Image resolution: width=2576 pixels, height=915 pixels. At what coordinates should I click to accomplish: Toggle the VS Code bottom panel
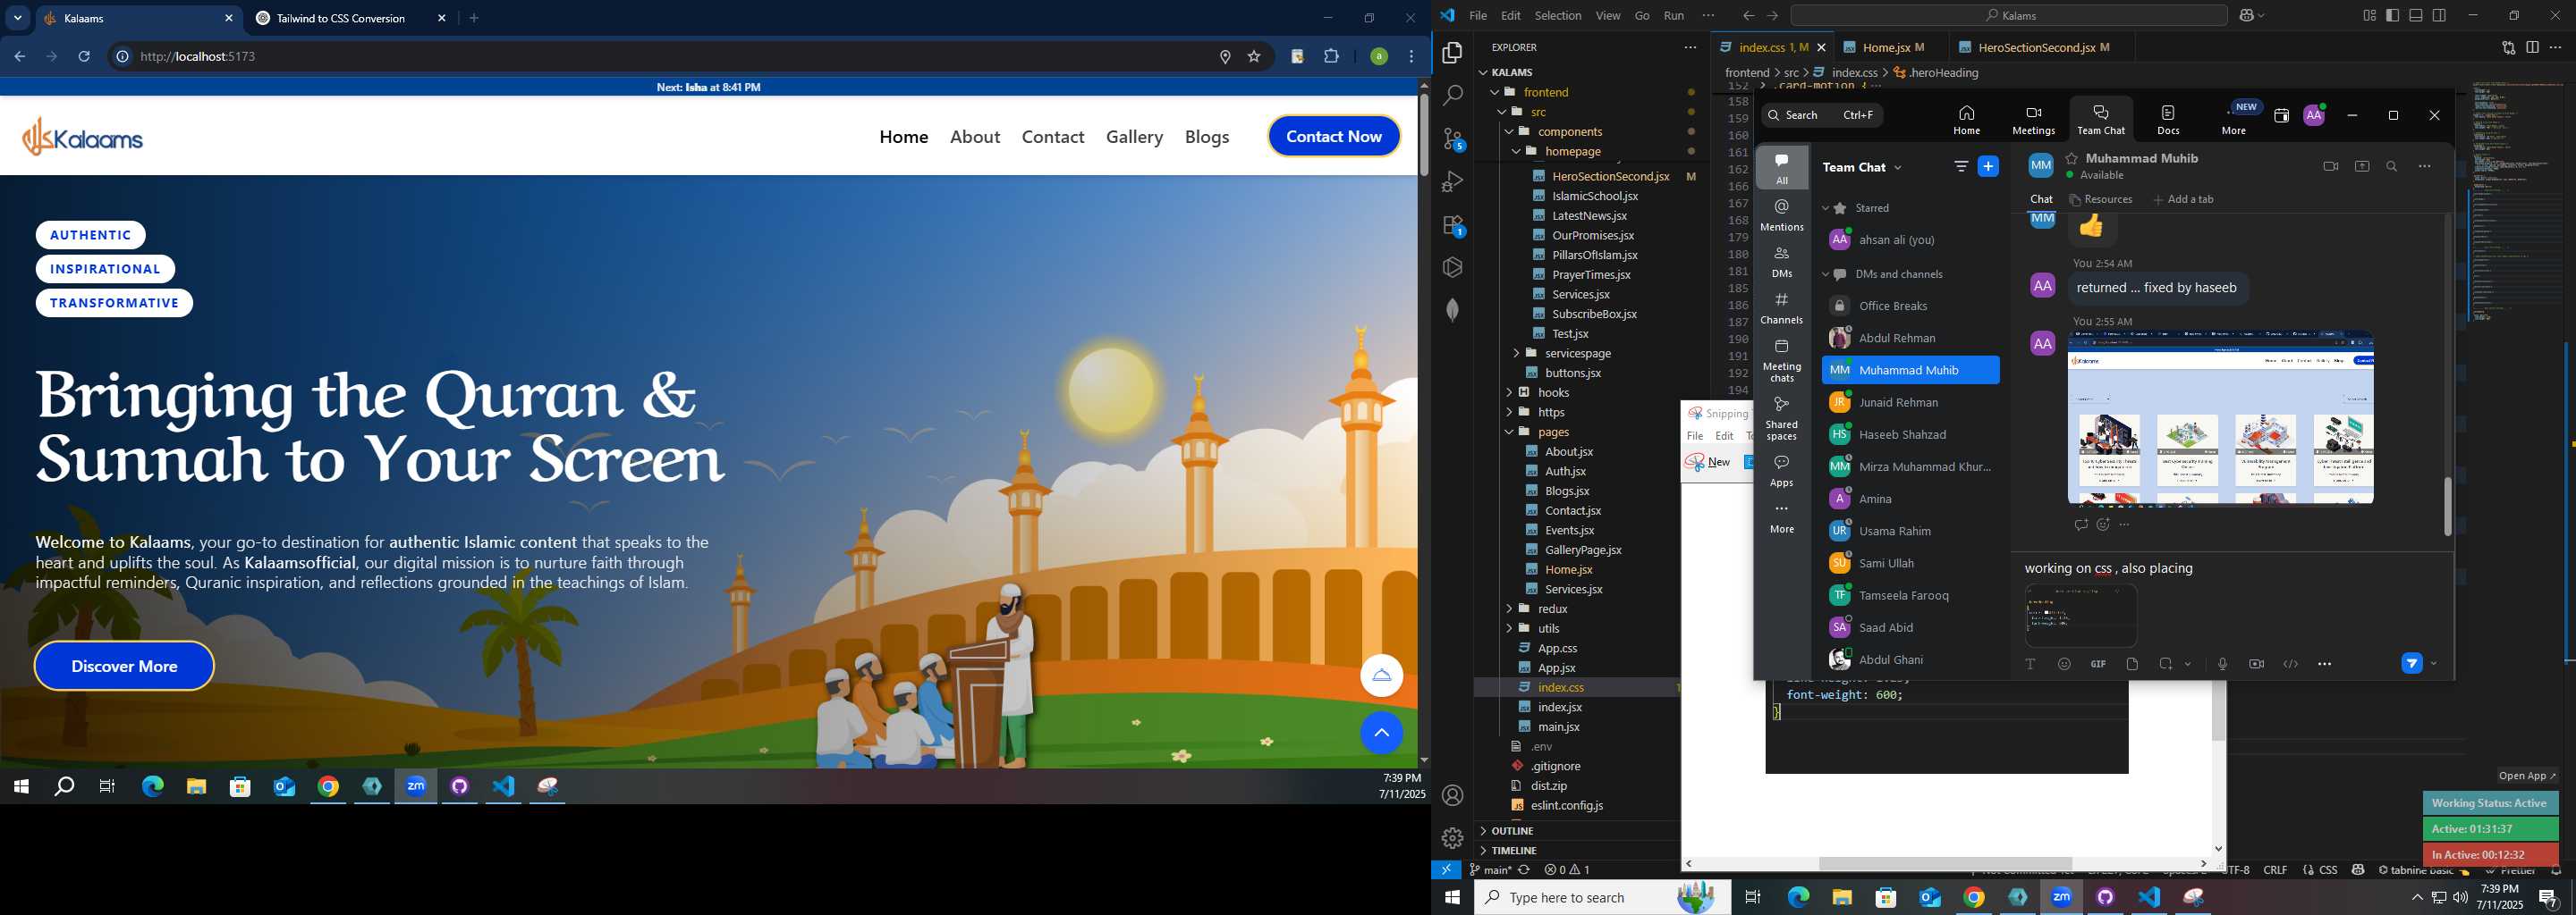pos(2415,15)
